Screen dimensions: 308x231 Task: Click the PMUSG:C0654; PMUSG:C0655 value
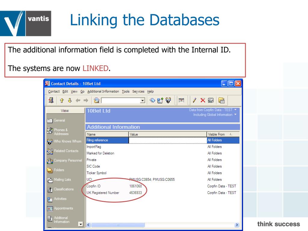[x=152, y=180]
